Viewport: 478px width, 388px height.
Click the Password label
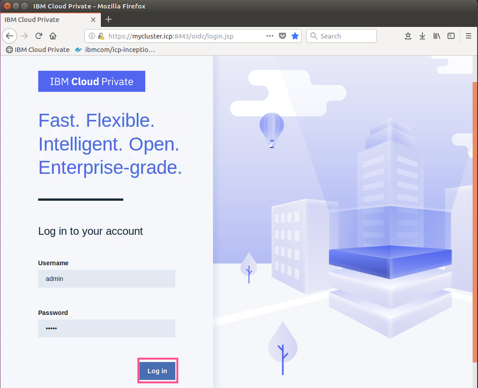(x=53, y=313)
